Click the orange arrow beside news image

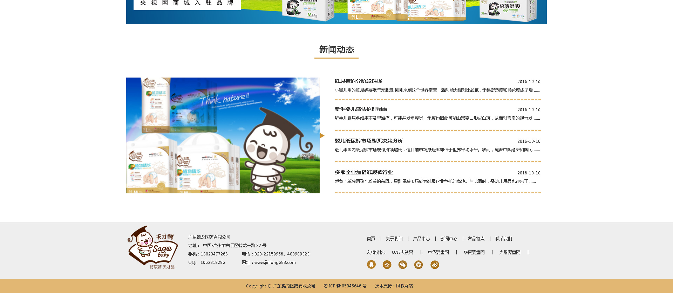click(x=322, y=136)
